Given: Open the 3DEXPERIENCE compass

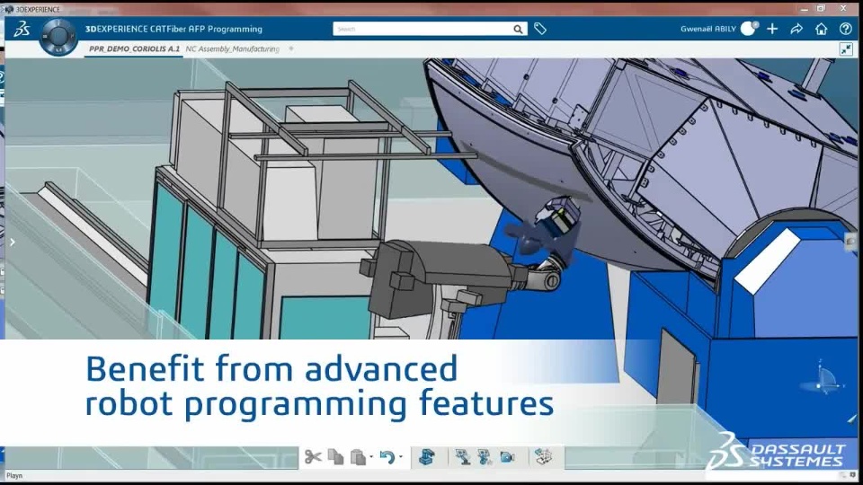Looking at the screenshot, I should point(58,36).
